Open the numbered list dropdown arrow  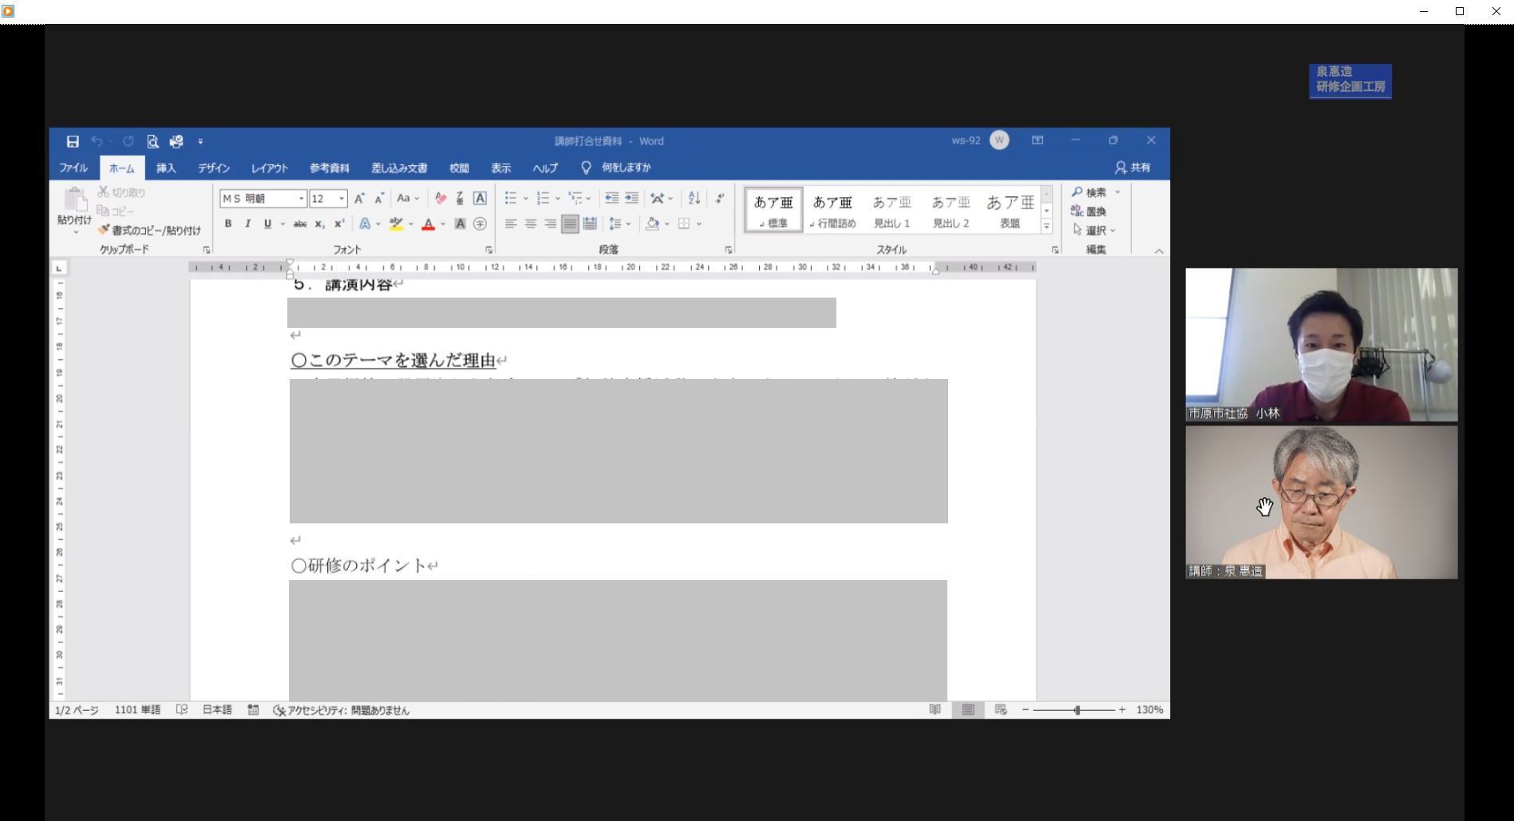point(558,198)
